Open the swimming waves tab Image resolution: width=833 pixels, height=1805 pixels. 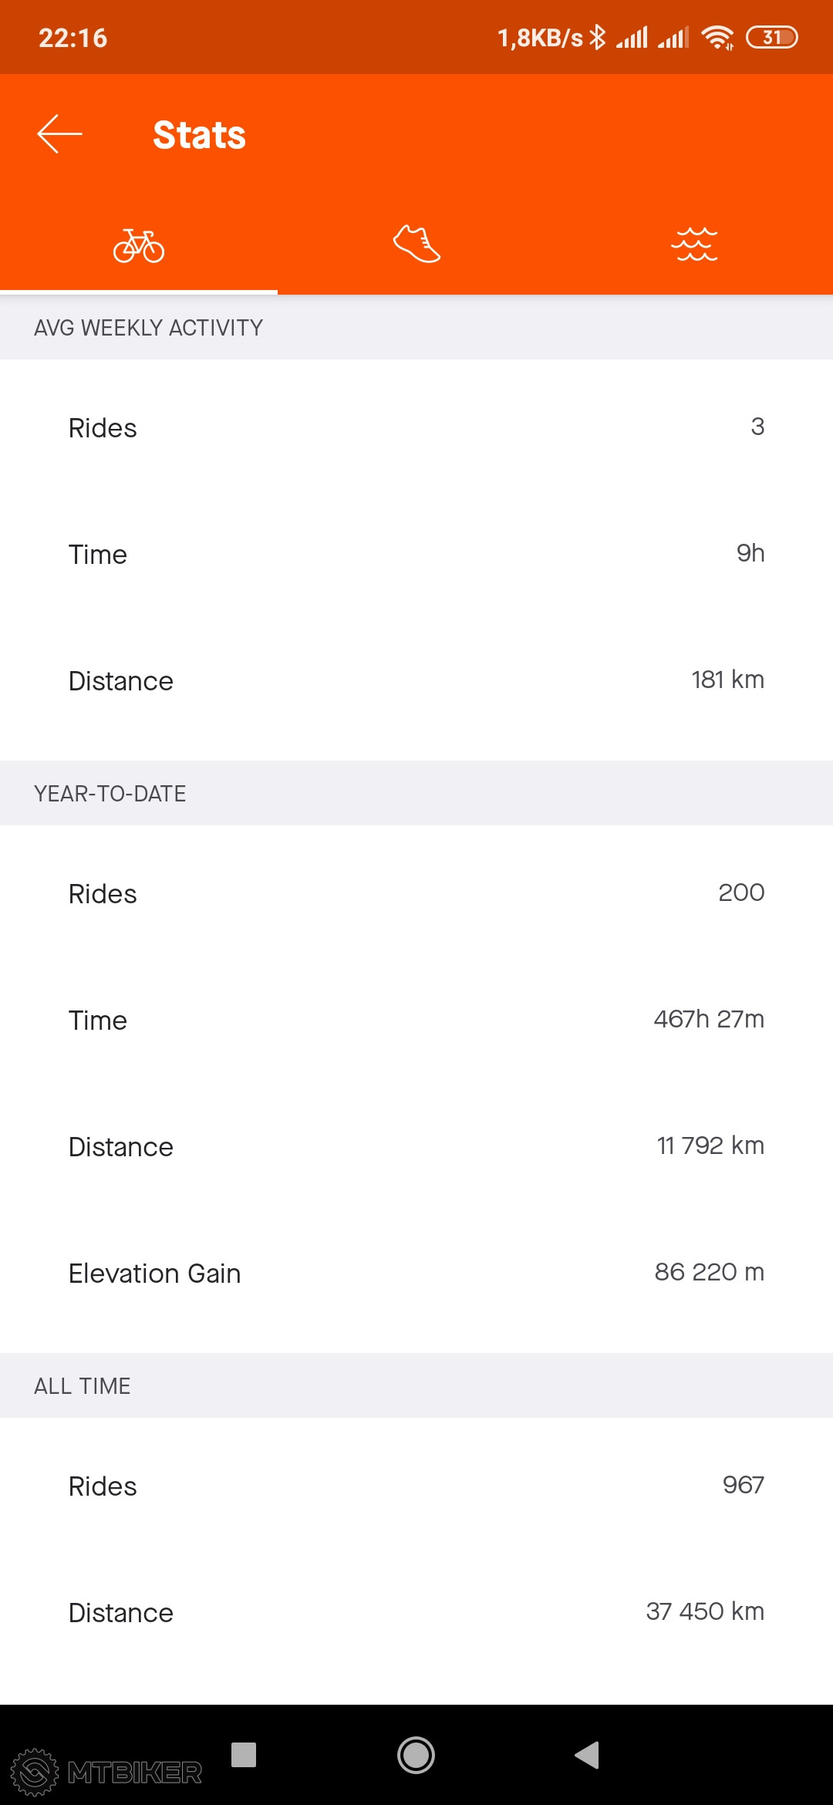pyautogui.click(x=694, y=245)
